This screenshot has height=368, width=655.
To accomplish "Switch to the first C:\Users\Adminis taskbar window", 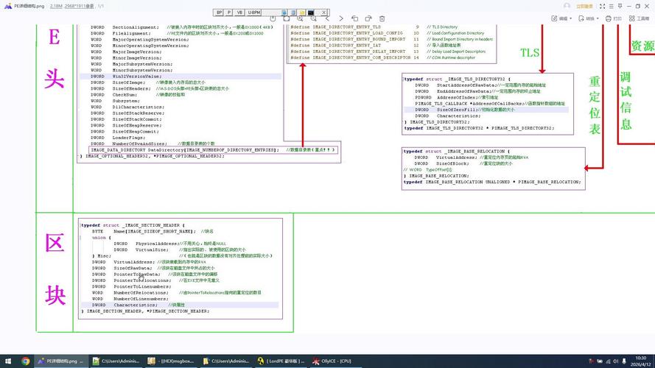I will [116, 361].
